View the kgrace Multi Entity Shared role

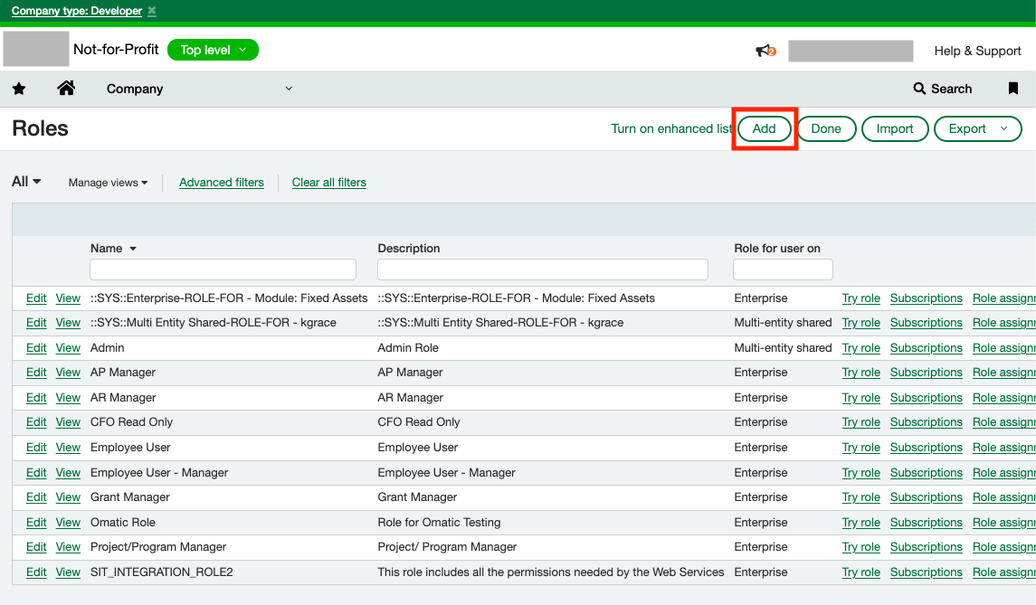pos(68,323)
